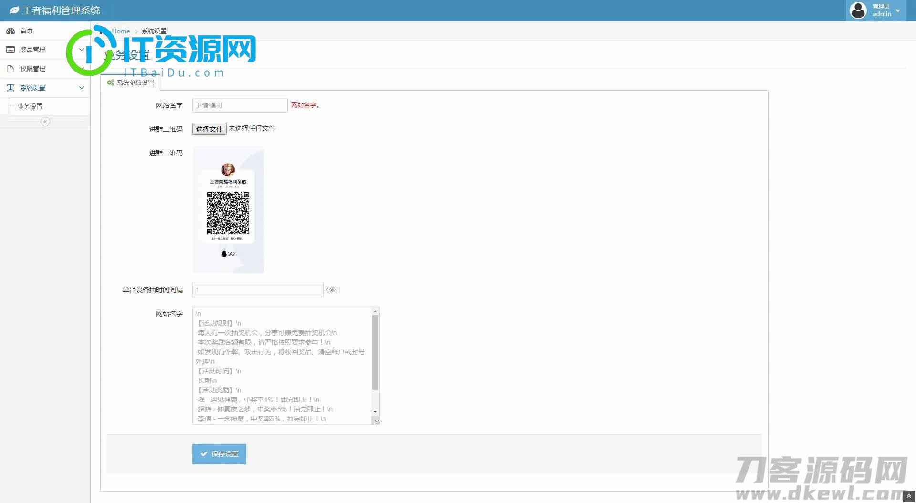
Task: Click the Home breadcrumb link
Action: (121, 31)
